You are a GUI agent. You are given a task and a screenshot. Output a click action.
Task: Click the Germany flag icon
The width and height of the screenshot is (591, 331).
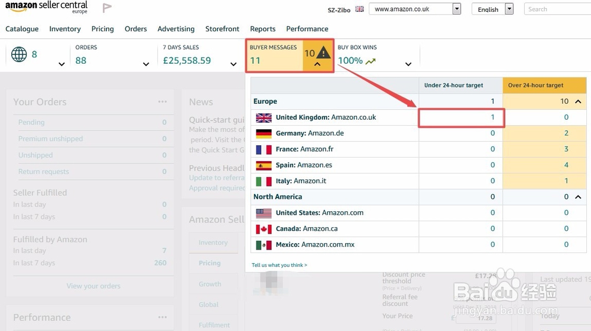pos(264,133)
